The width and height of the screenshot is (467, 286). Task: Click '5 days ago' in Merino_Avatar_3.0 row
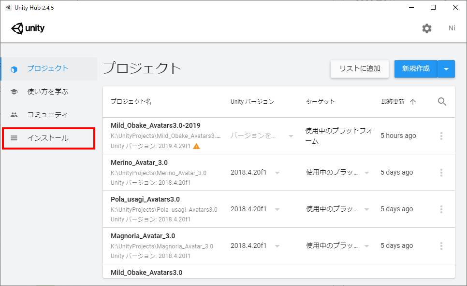point(397,172)
